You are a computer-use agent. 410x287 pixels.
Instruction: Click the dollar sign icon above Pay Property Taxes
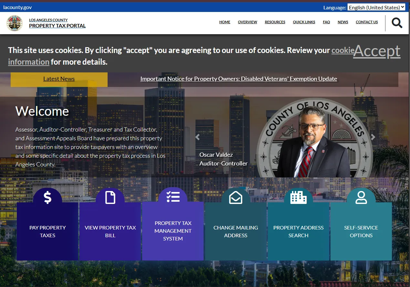[x=47, y=197]
